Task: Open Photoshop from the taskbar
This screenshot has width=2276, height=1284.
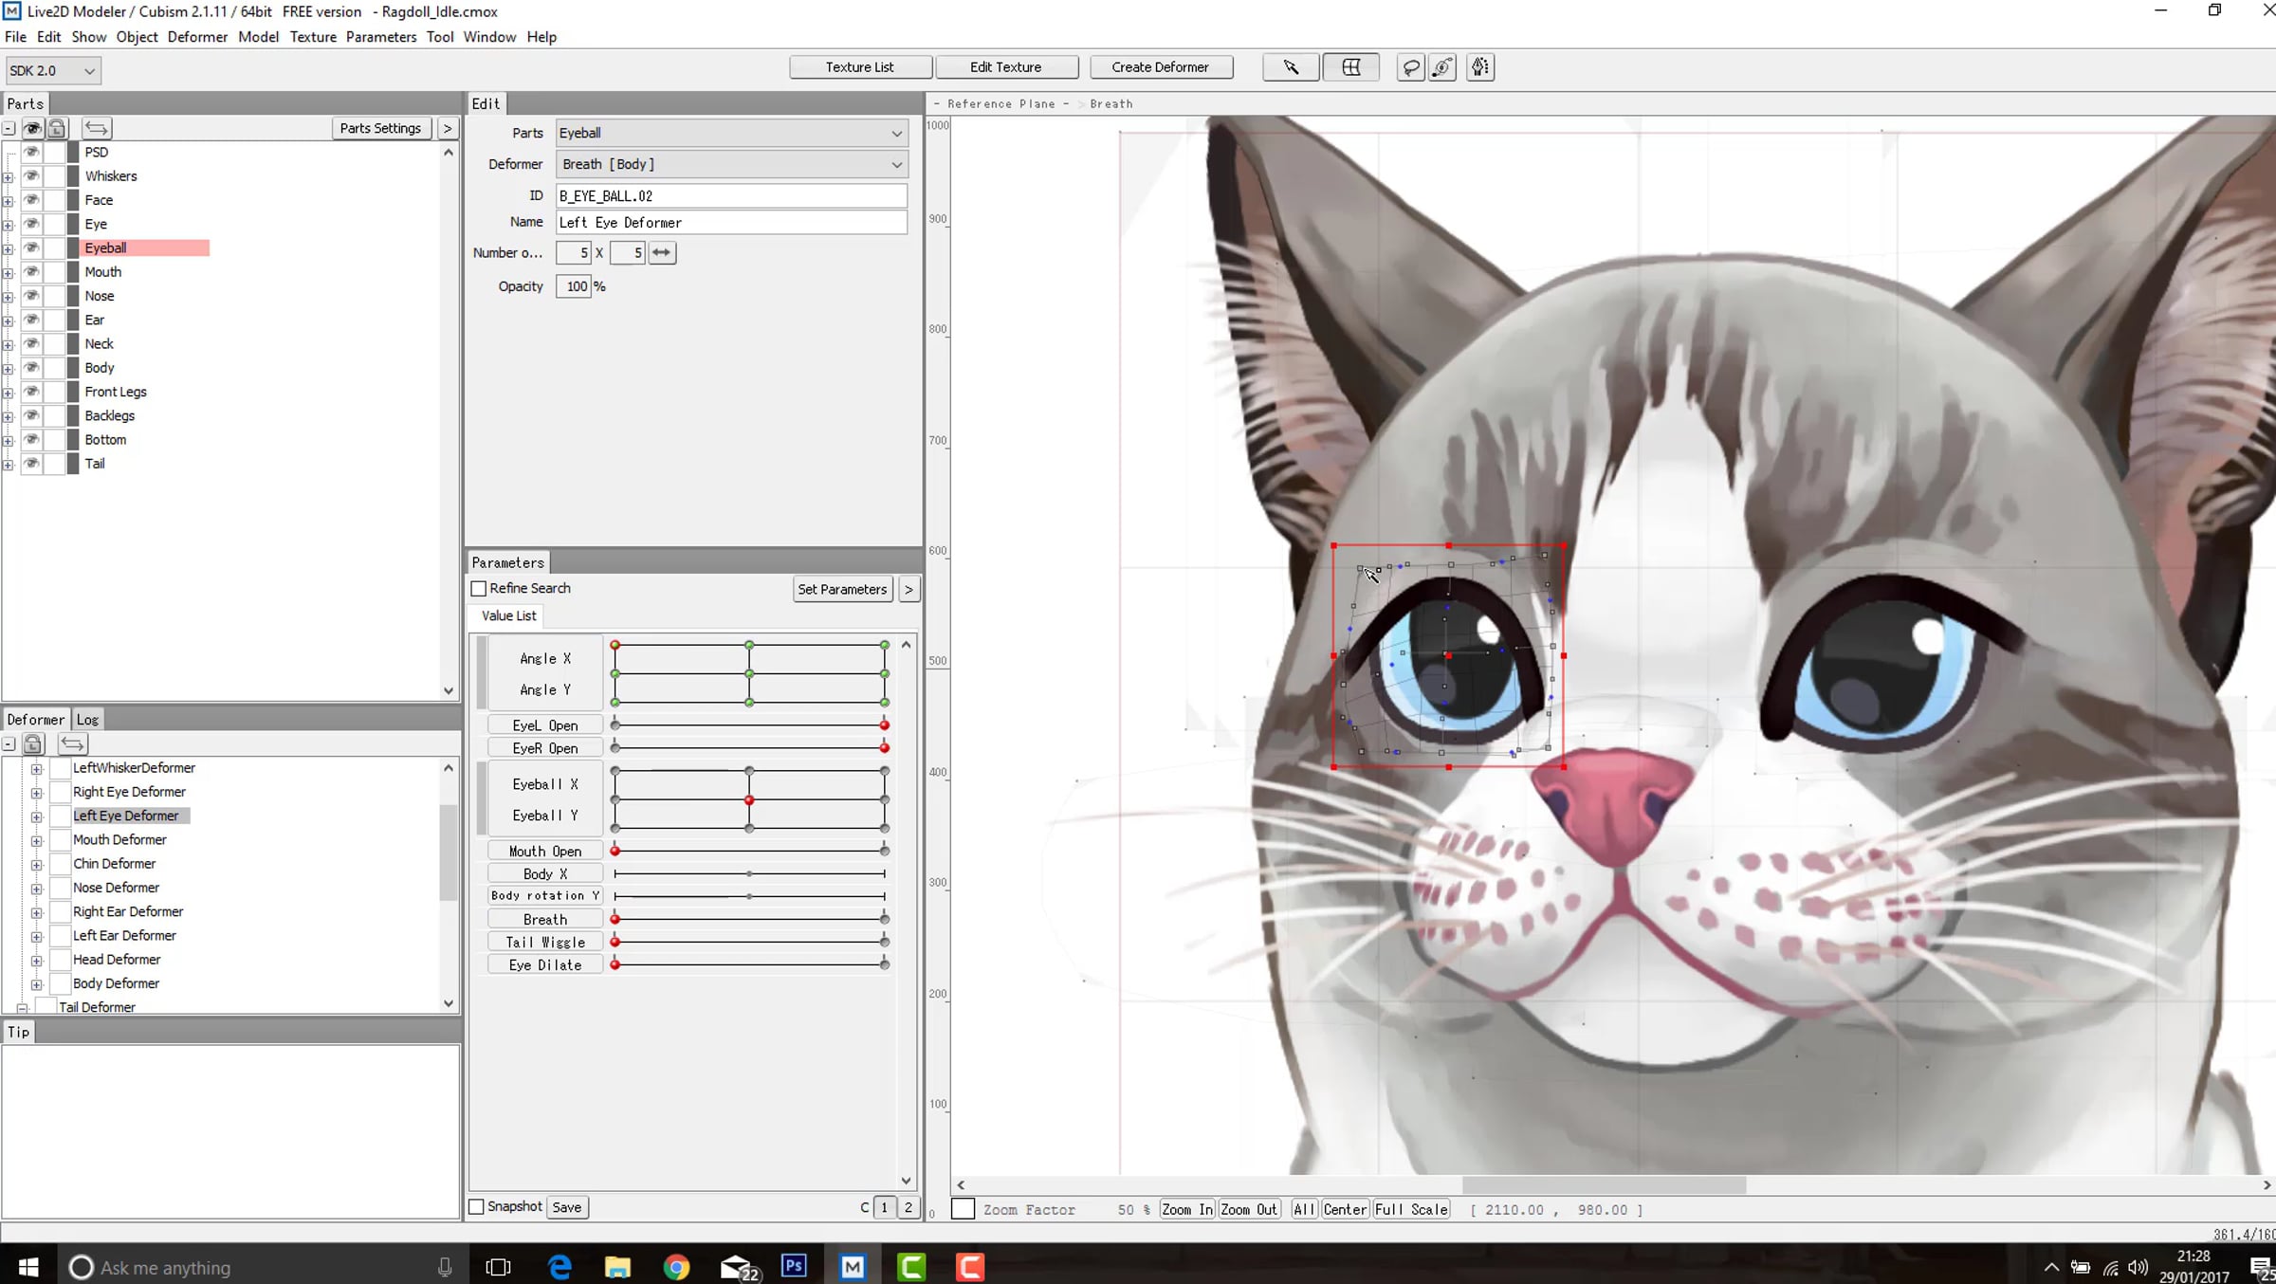Action: coord(794,1266)
